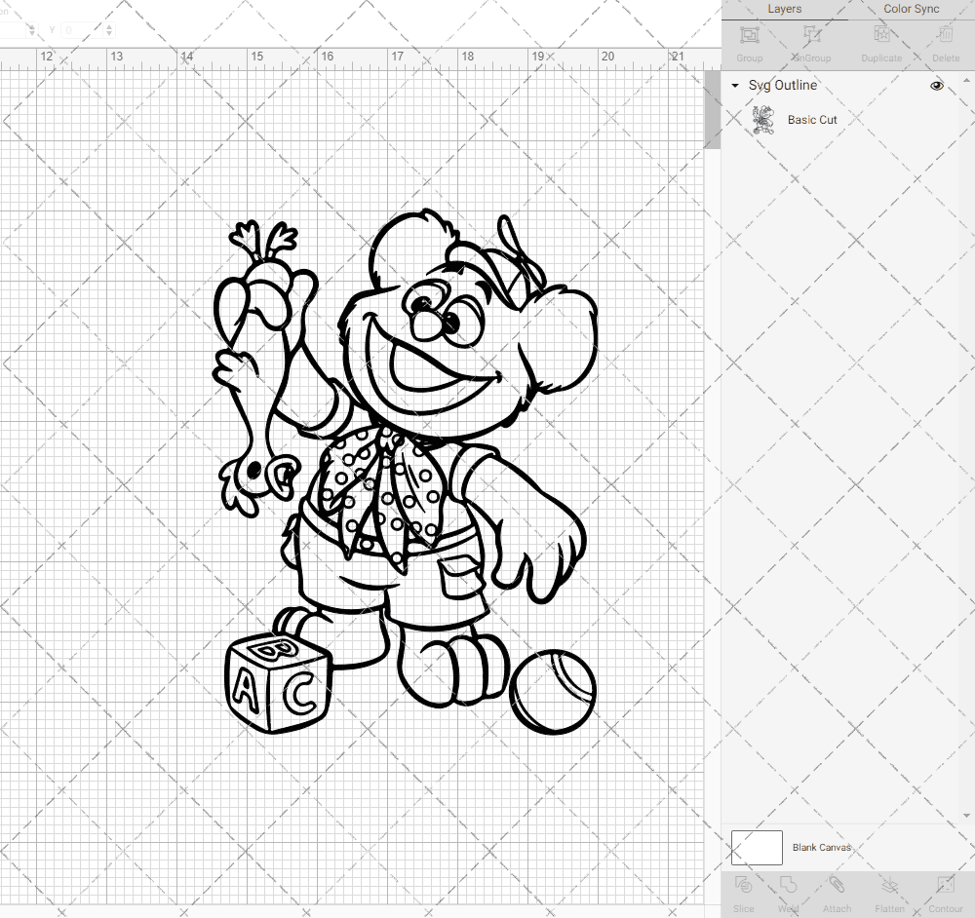Select the Slice tool icon
The height and width of the screenshot is (918, 975).
tap(743, 885)
